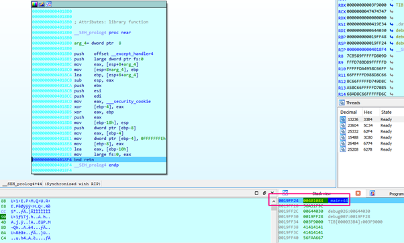Click the Threads panel icon

(342, 102)
